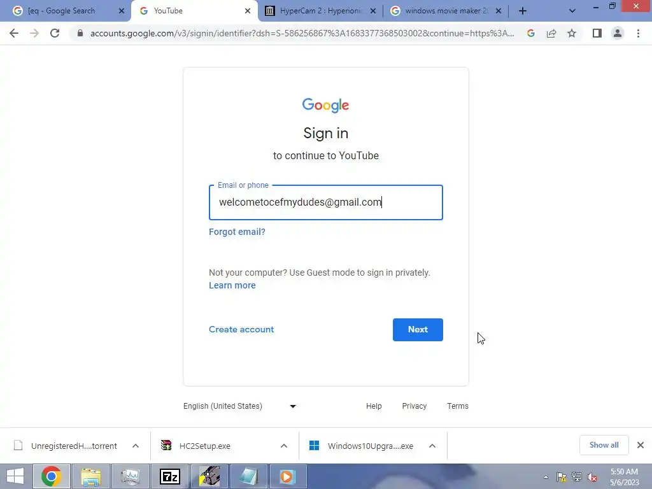Click the address bar URL text
The height and width of the screenshot is (489, 652).
pos(302,33)
